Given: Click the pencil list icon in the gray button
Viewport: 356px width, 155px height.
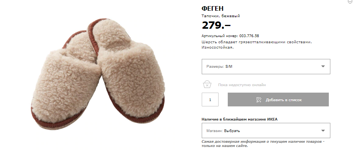Looking at the screenshot, I should pos(259,100).
